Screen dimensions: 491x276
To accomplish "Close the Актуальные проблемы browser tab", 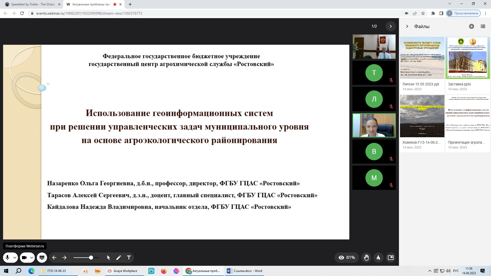I will tap(120, 4).
